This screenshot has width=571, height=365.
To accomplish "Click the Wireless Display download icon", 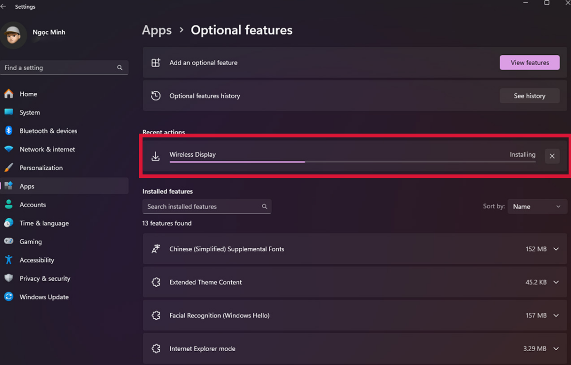I will click(156, 156).
